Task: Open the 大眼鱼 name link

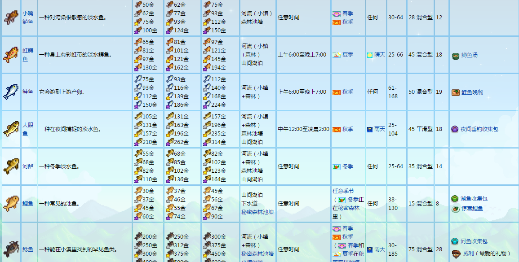Action: [28, 129]
